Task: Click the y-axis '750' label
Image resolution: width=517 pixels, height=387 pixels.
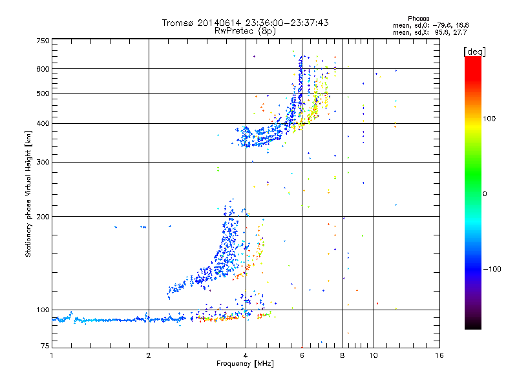Action: [x=43, y=41]
